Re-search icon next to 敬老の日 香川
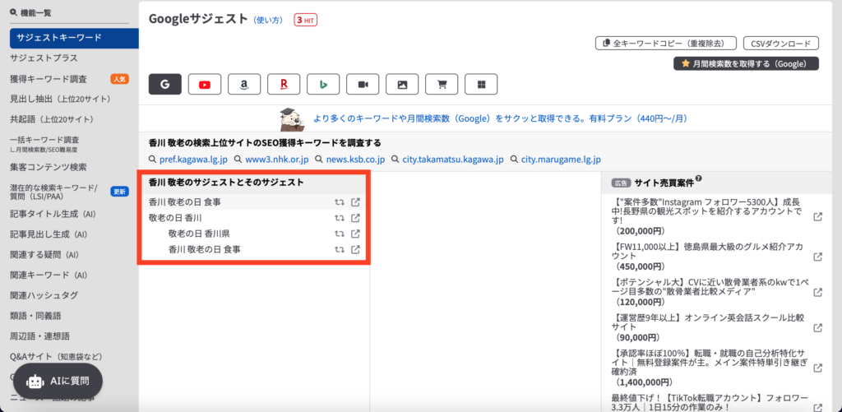 pos(339,218)
